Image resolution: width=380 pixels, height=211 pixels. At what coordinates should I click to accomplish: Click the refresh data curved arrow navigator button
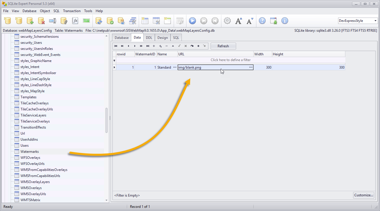(x=192, y=46)
